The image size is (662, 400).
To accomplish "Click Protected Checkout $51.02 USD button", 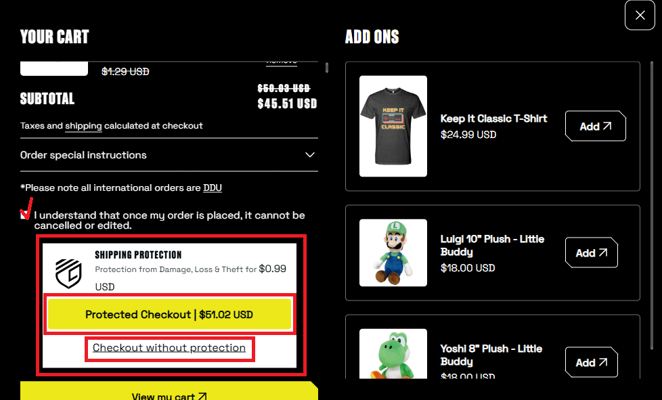I will click(x=169, y=314).
